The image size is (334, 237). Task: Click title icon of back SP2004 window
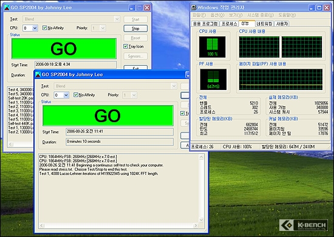[7, 7]
